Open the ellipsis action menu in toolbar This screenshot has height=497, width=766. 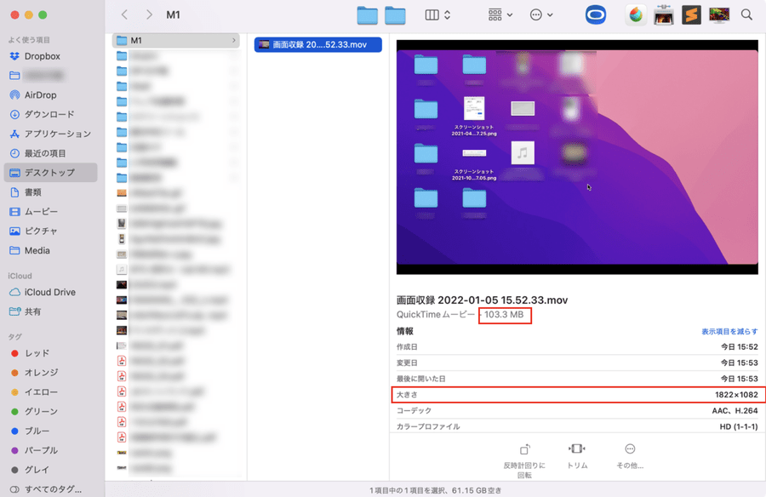coord(541,15)
